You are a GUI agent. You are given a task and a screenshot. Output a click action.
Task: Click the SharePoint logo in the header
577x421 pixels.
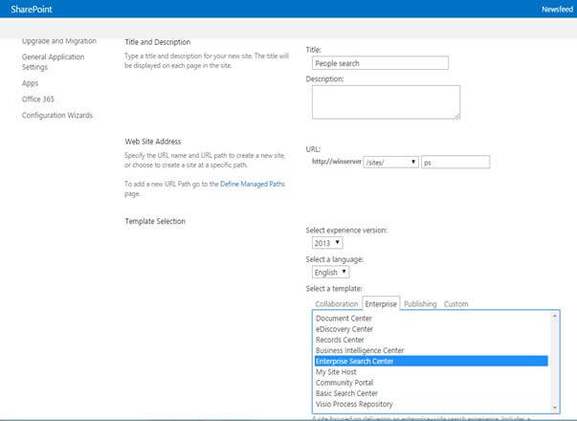click(x=32, y=10)
